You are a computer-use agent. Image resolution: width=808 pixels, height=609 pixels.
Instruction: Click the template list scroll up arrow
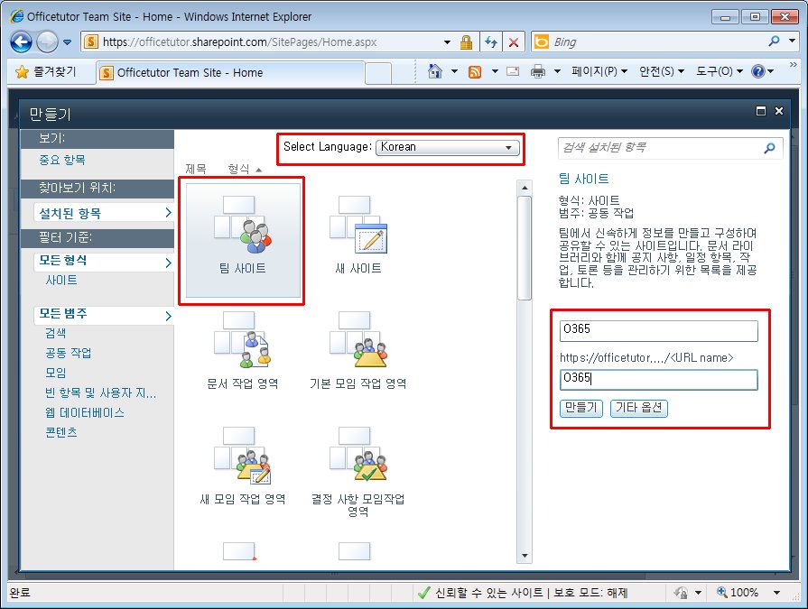coord(525,188)
